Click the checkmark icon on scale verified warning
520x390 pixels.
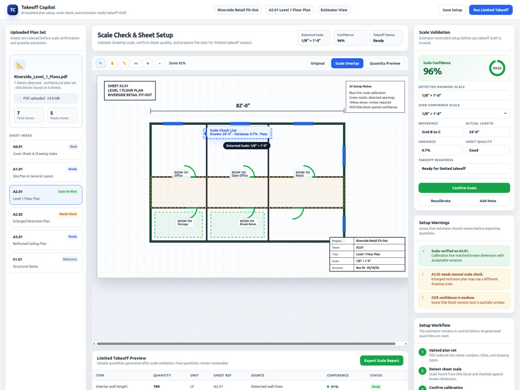[x=423, y=251]
